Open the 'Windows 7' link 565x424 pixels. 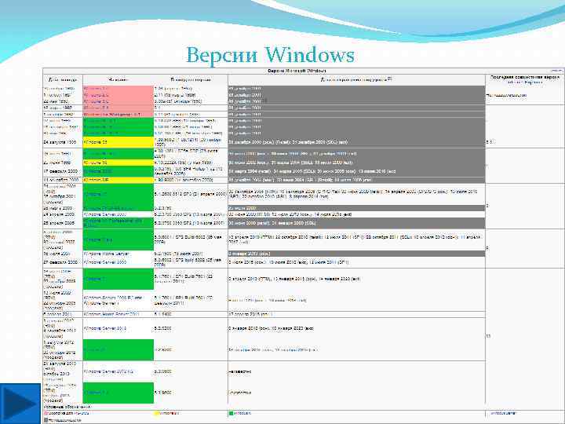94,279
